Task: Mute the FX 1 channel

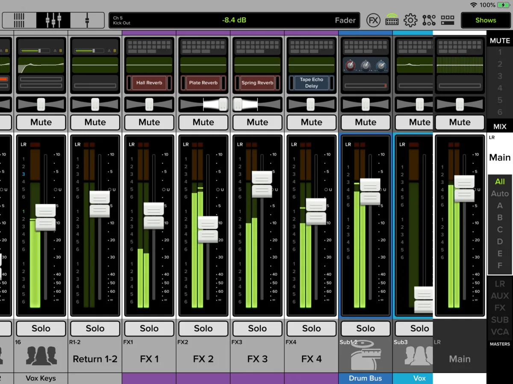Action: (x=149, y=122)
